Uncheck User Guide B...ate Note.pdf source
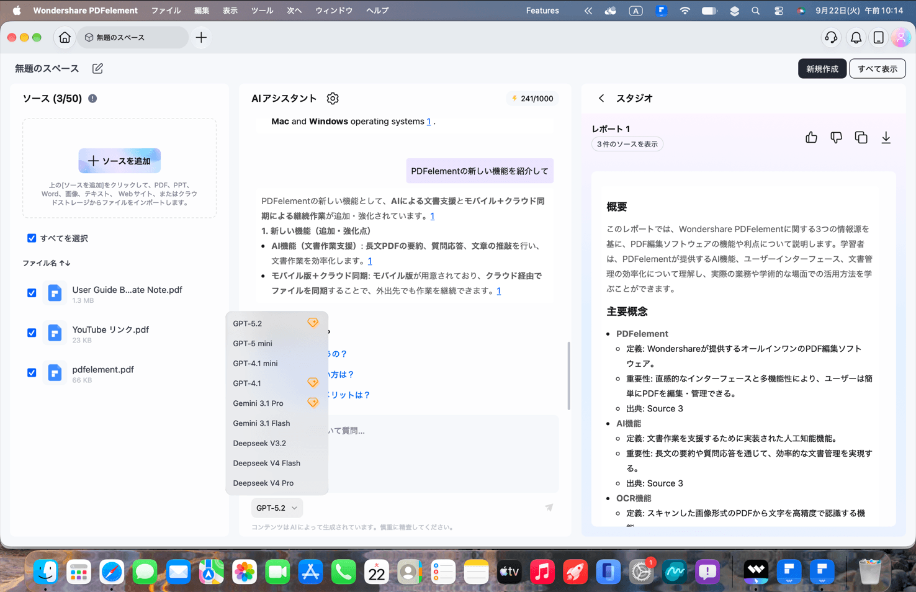The width and height of the screenshot is (916, 592). [x=32, y=293]
